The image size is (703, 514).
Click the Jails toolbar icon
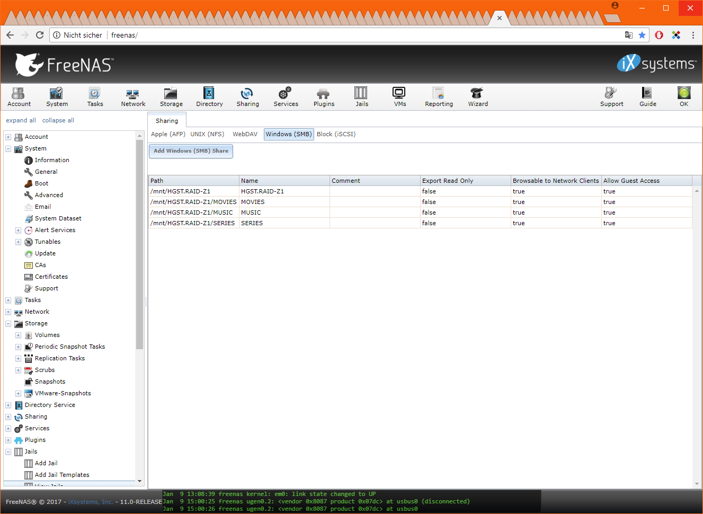pyautogui.click(x=361, y=96)
